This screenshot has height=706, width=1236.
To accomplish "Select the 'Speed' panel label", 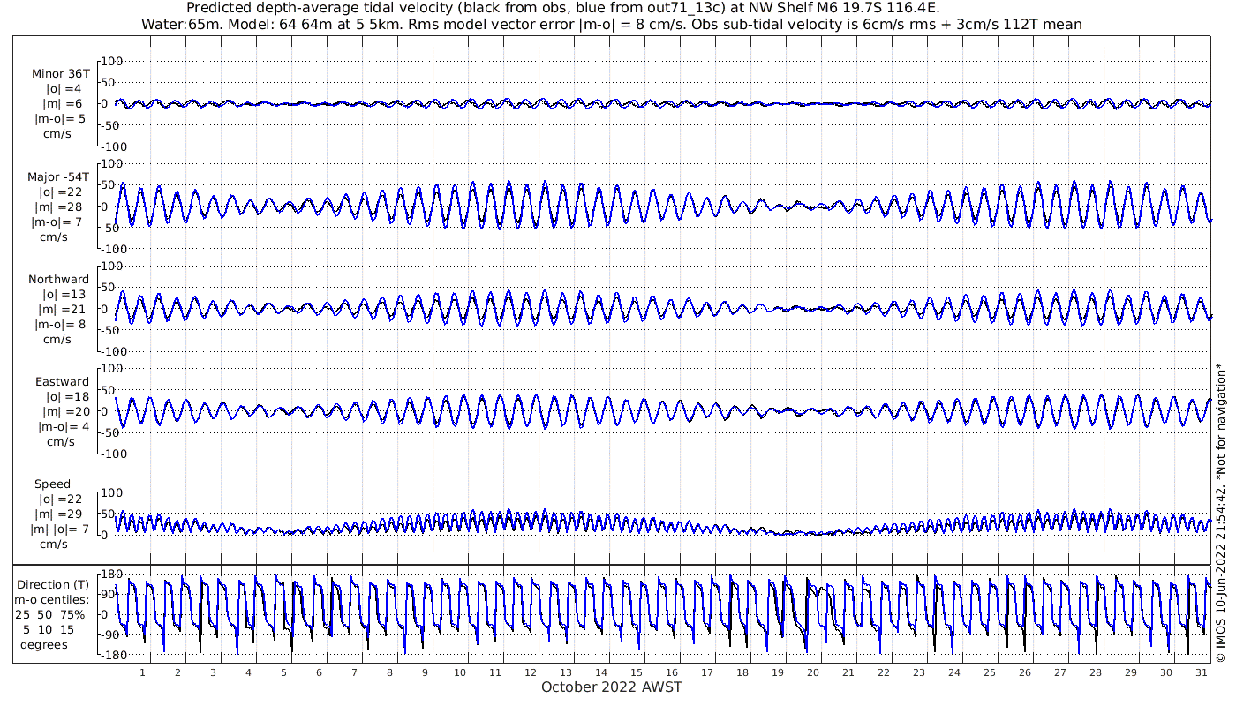I will 52,484.
